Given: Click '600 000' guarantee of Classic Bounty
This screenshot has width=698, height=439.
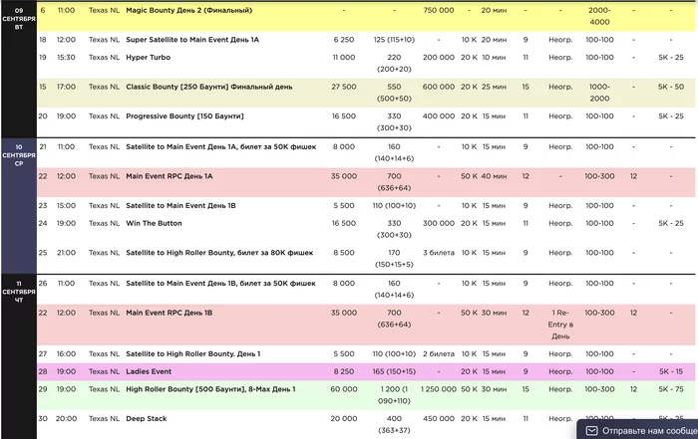Looking at the screenshot, I should coord(439,87).
